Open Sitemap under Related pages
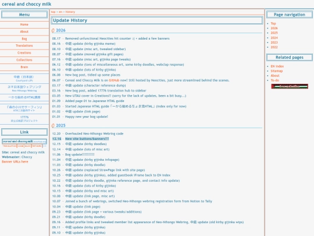Screen dimensions: 314x236 point(277,71)
